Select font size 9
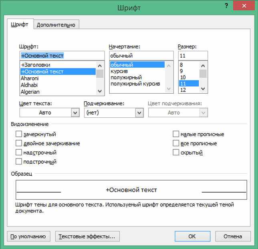 pos(189,71)
